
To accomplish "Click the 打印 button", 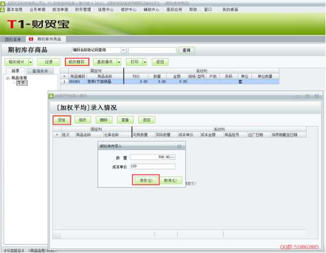I will [x=134, y=62].
